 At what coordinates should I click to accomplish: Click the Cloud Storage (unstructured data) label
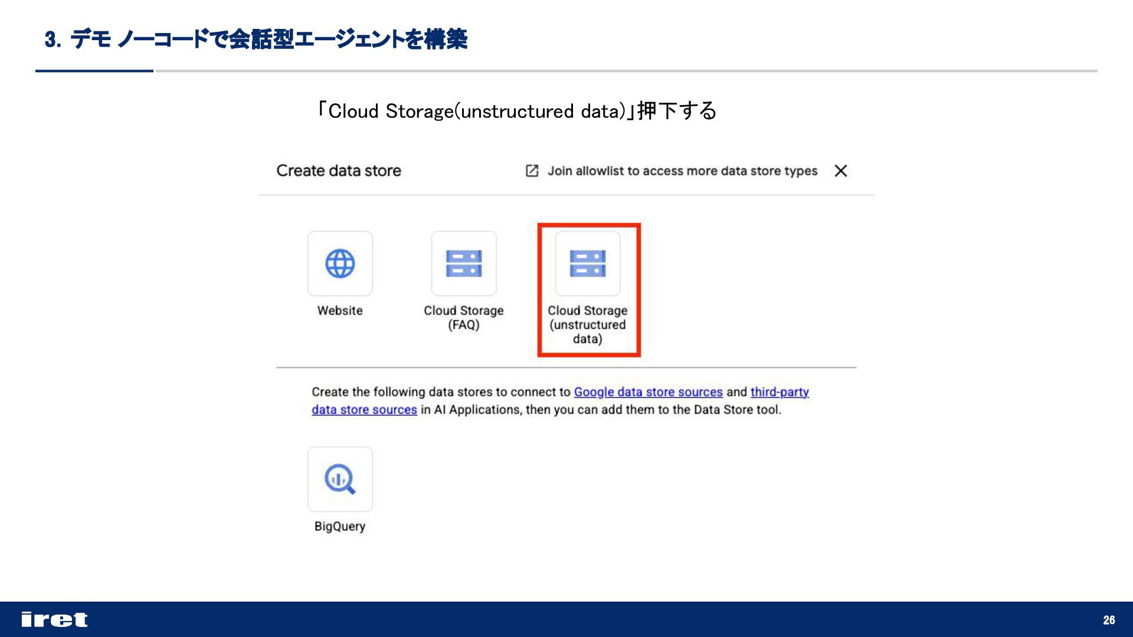point(588,325)
